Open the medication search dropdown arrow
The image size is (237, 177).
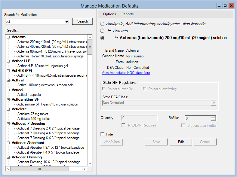[x=66, y=22]
